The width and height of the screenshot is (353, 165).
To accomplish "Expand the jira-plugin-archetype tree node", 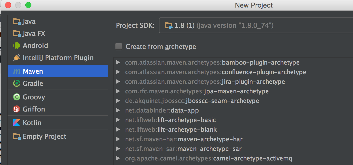I will (118, 82).
